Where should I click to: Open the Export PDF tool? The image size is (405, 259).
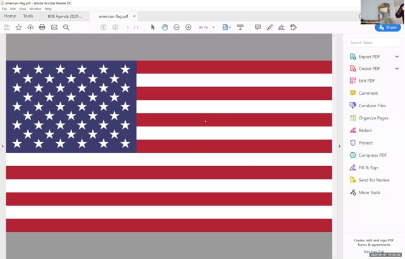369,57
